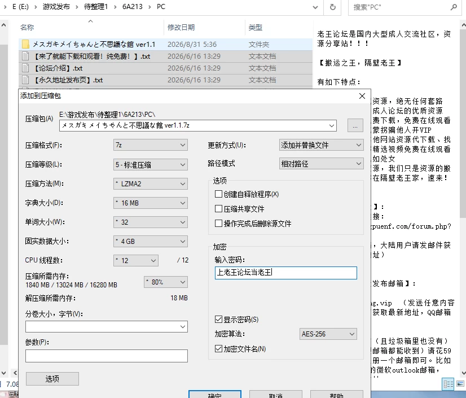Open the 字典大小 dropdown showing 16 MB
This screenshot has width=466, height=398.
coord(151,203)
